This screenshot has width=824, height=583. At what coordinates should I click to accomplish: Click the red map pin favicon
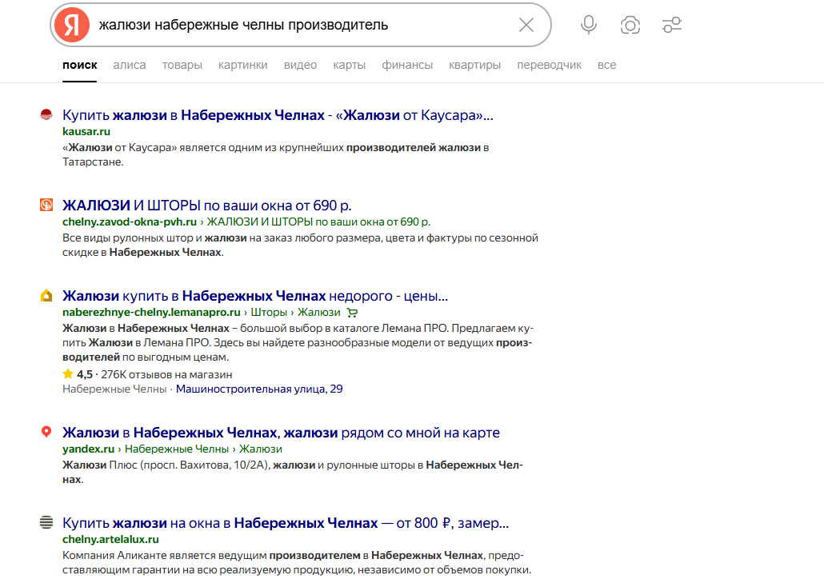[x=46, y=432]
